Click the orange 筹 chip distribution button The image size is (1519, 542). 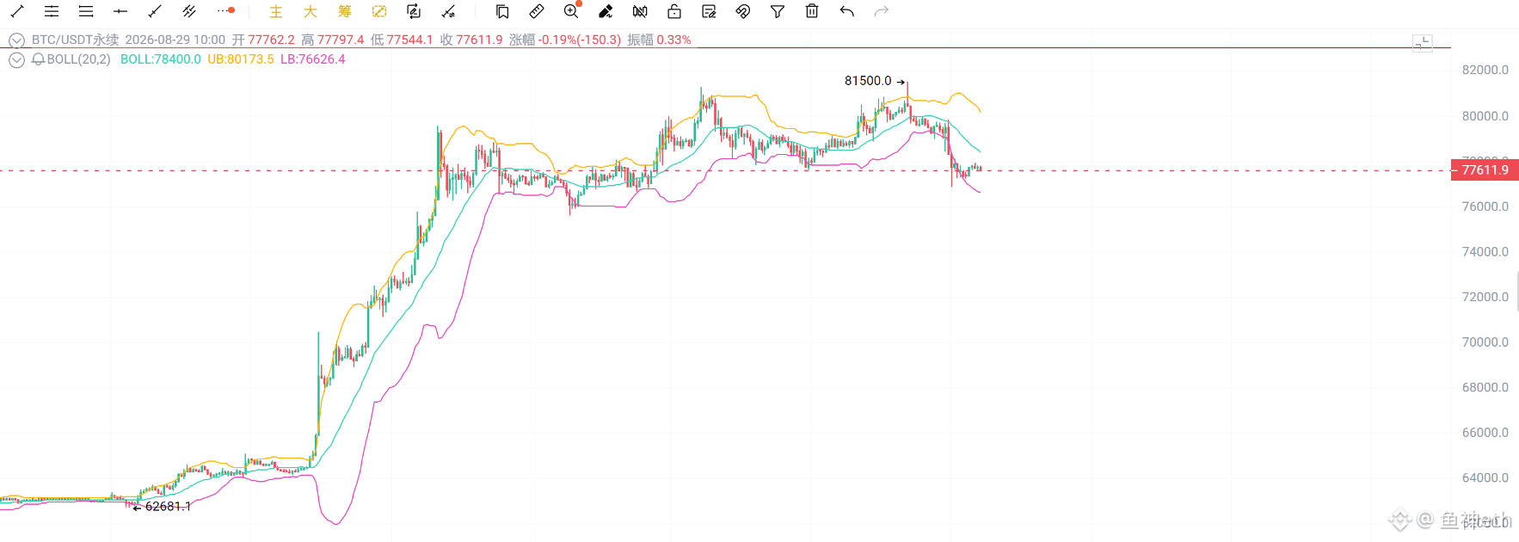(x=345, y=11)
